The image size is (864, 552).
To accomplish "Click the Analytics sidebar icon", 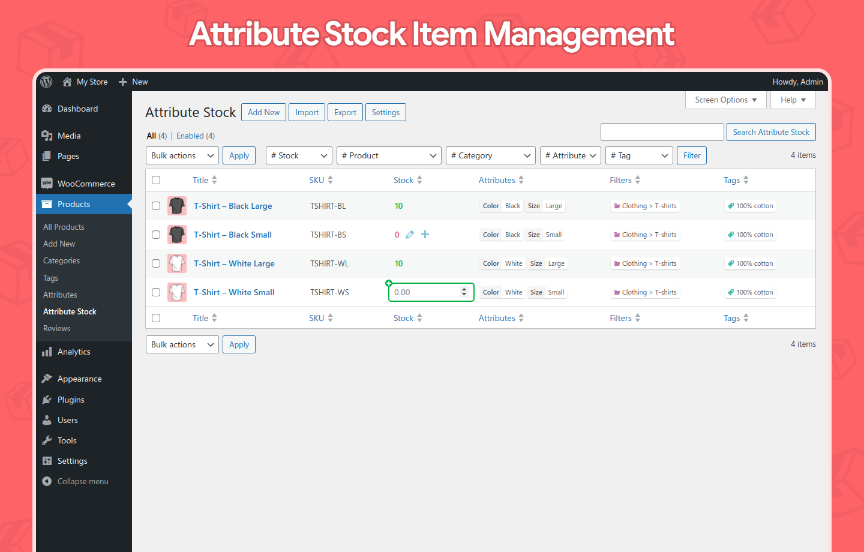I will [47, 352].
